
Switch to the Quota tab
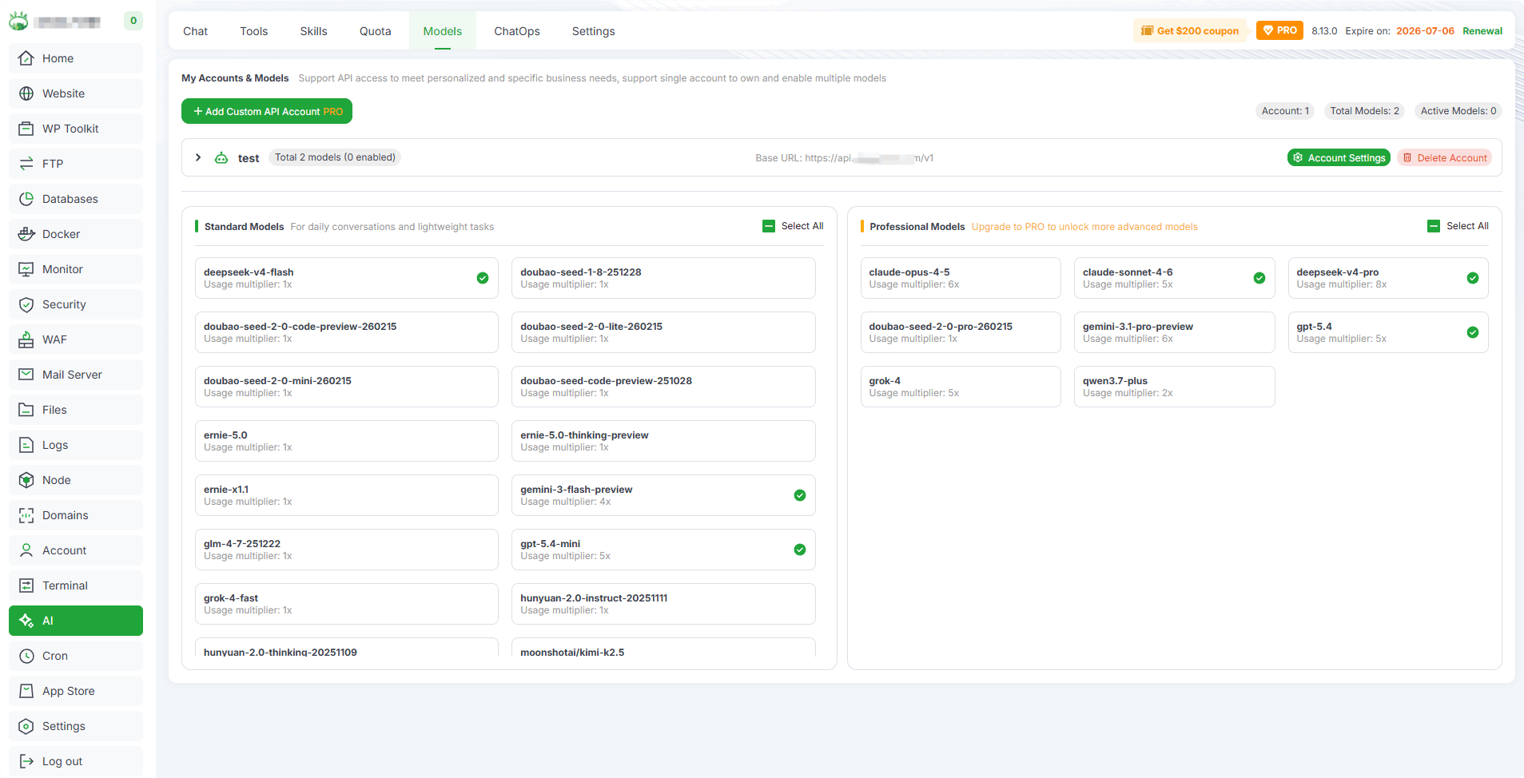point(375,31)
